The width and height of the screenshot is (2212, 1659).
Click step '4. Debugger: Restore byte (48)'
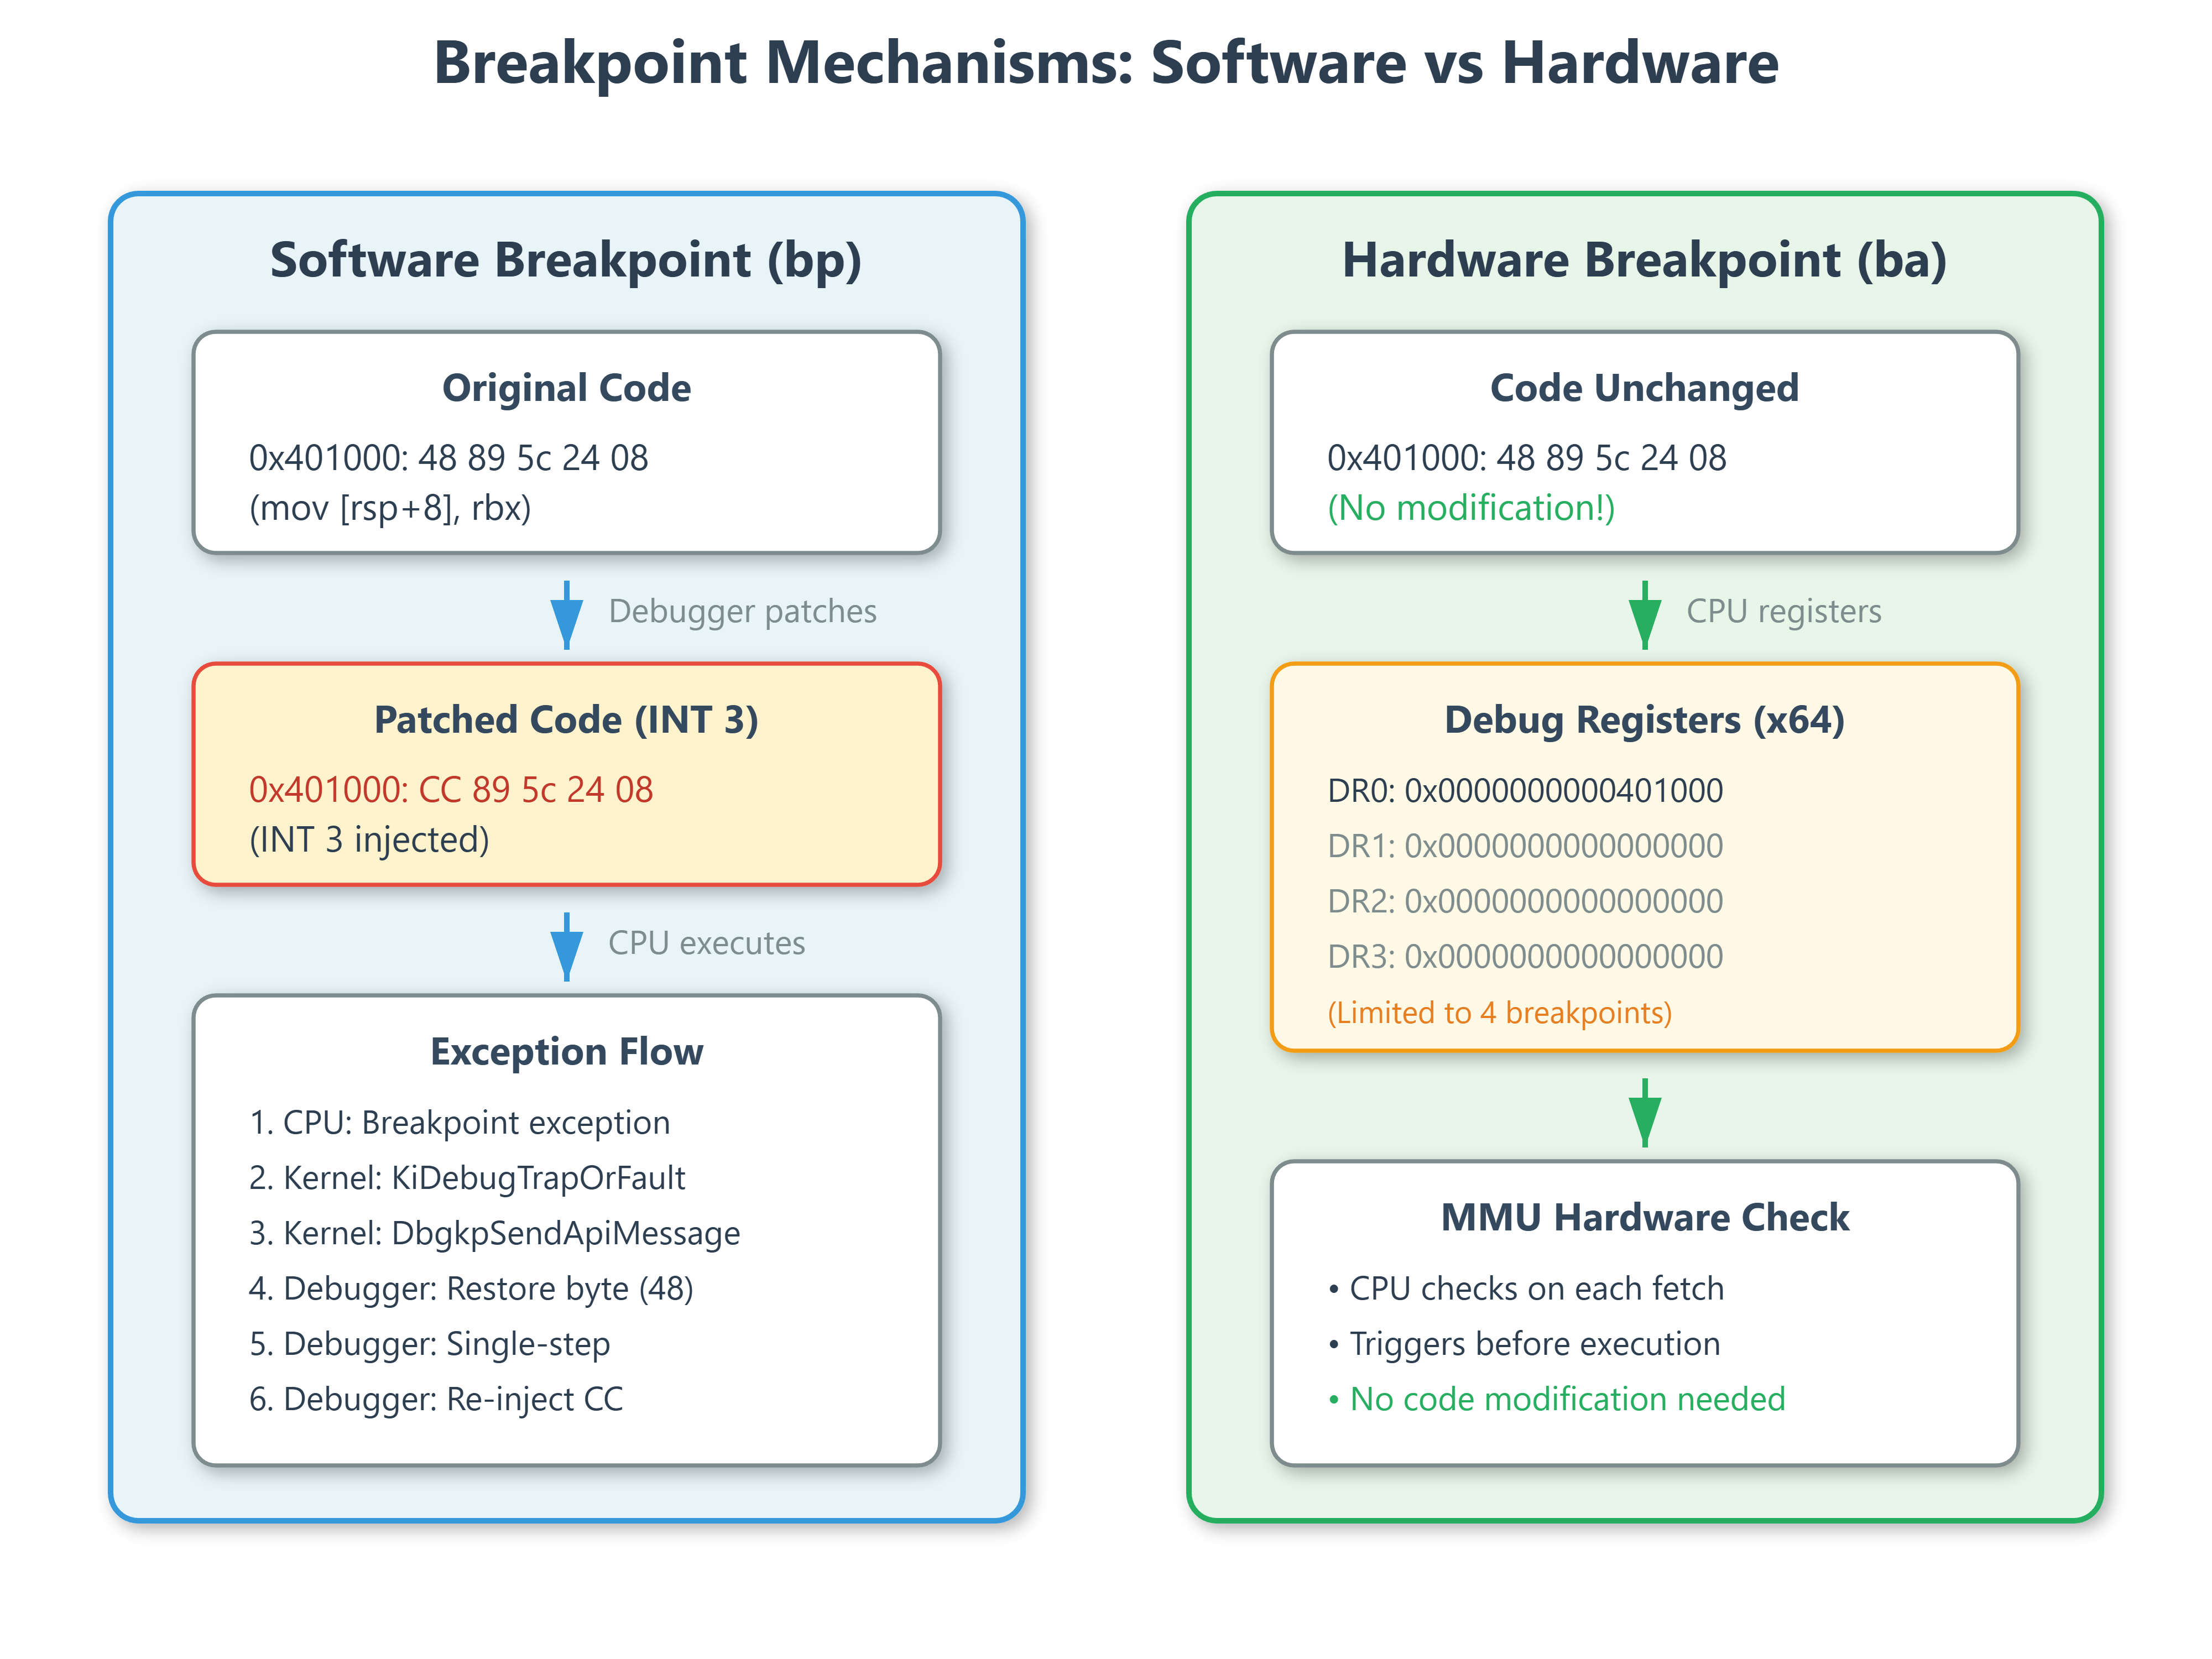471,1288
